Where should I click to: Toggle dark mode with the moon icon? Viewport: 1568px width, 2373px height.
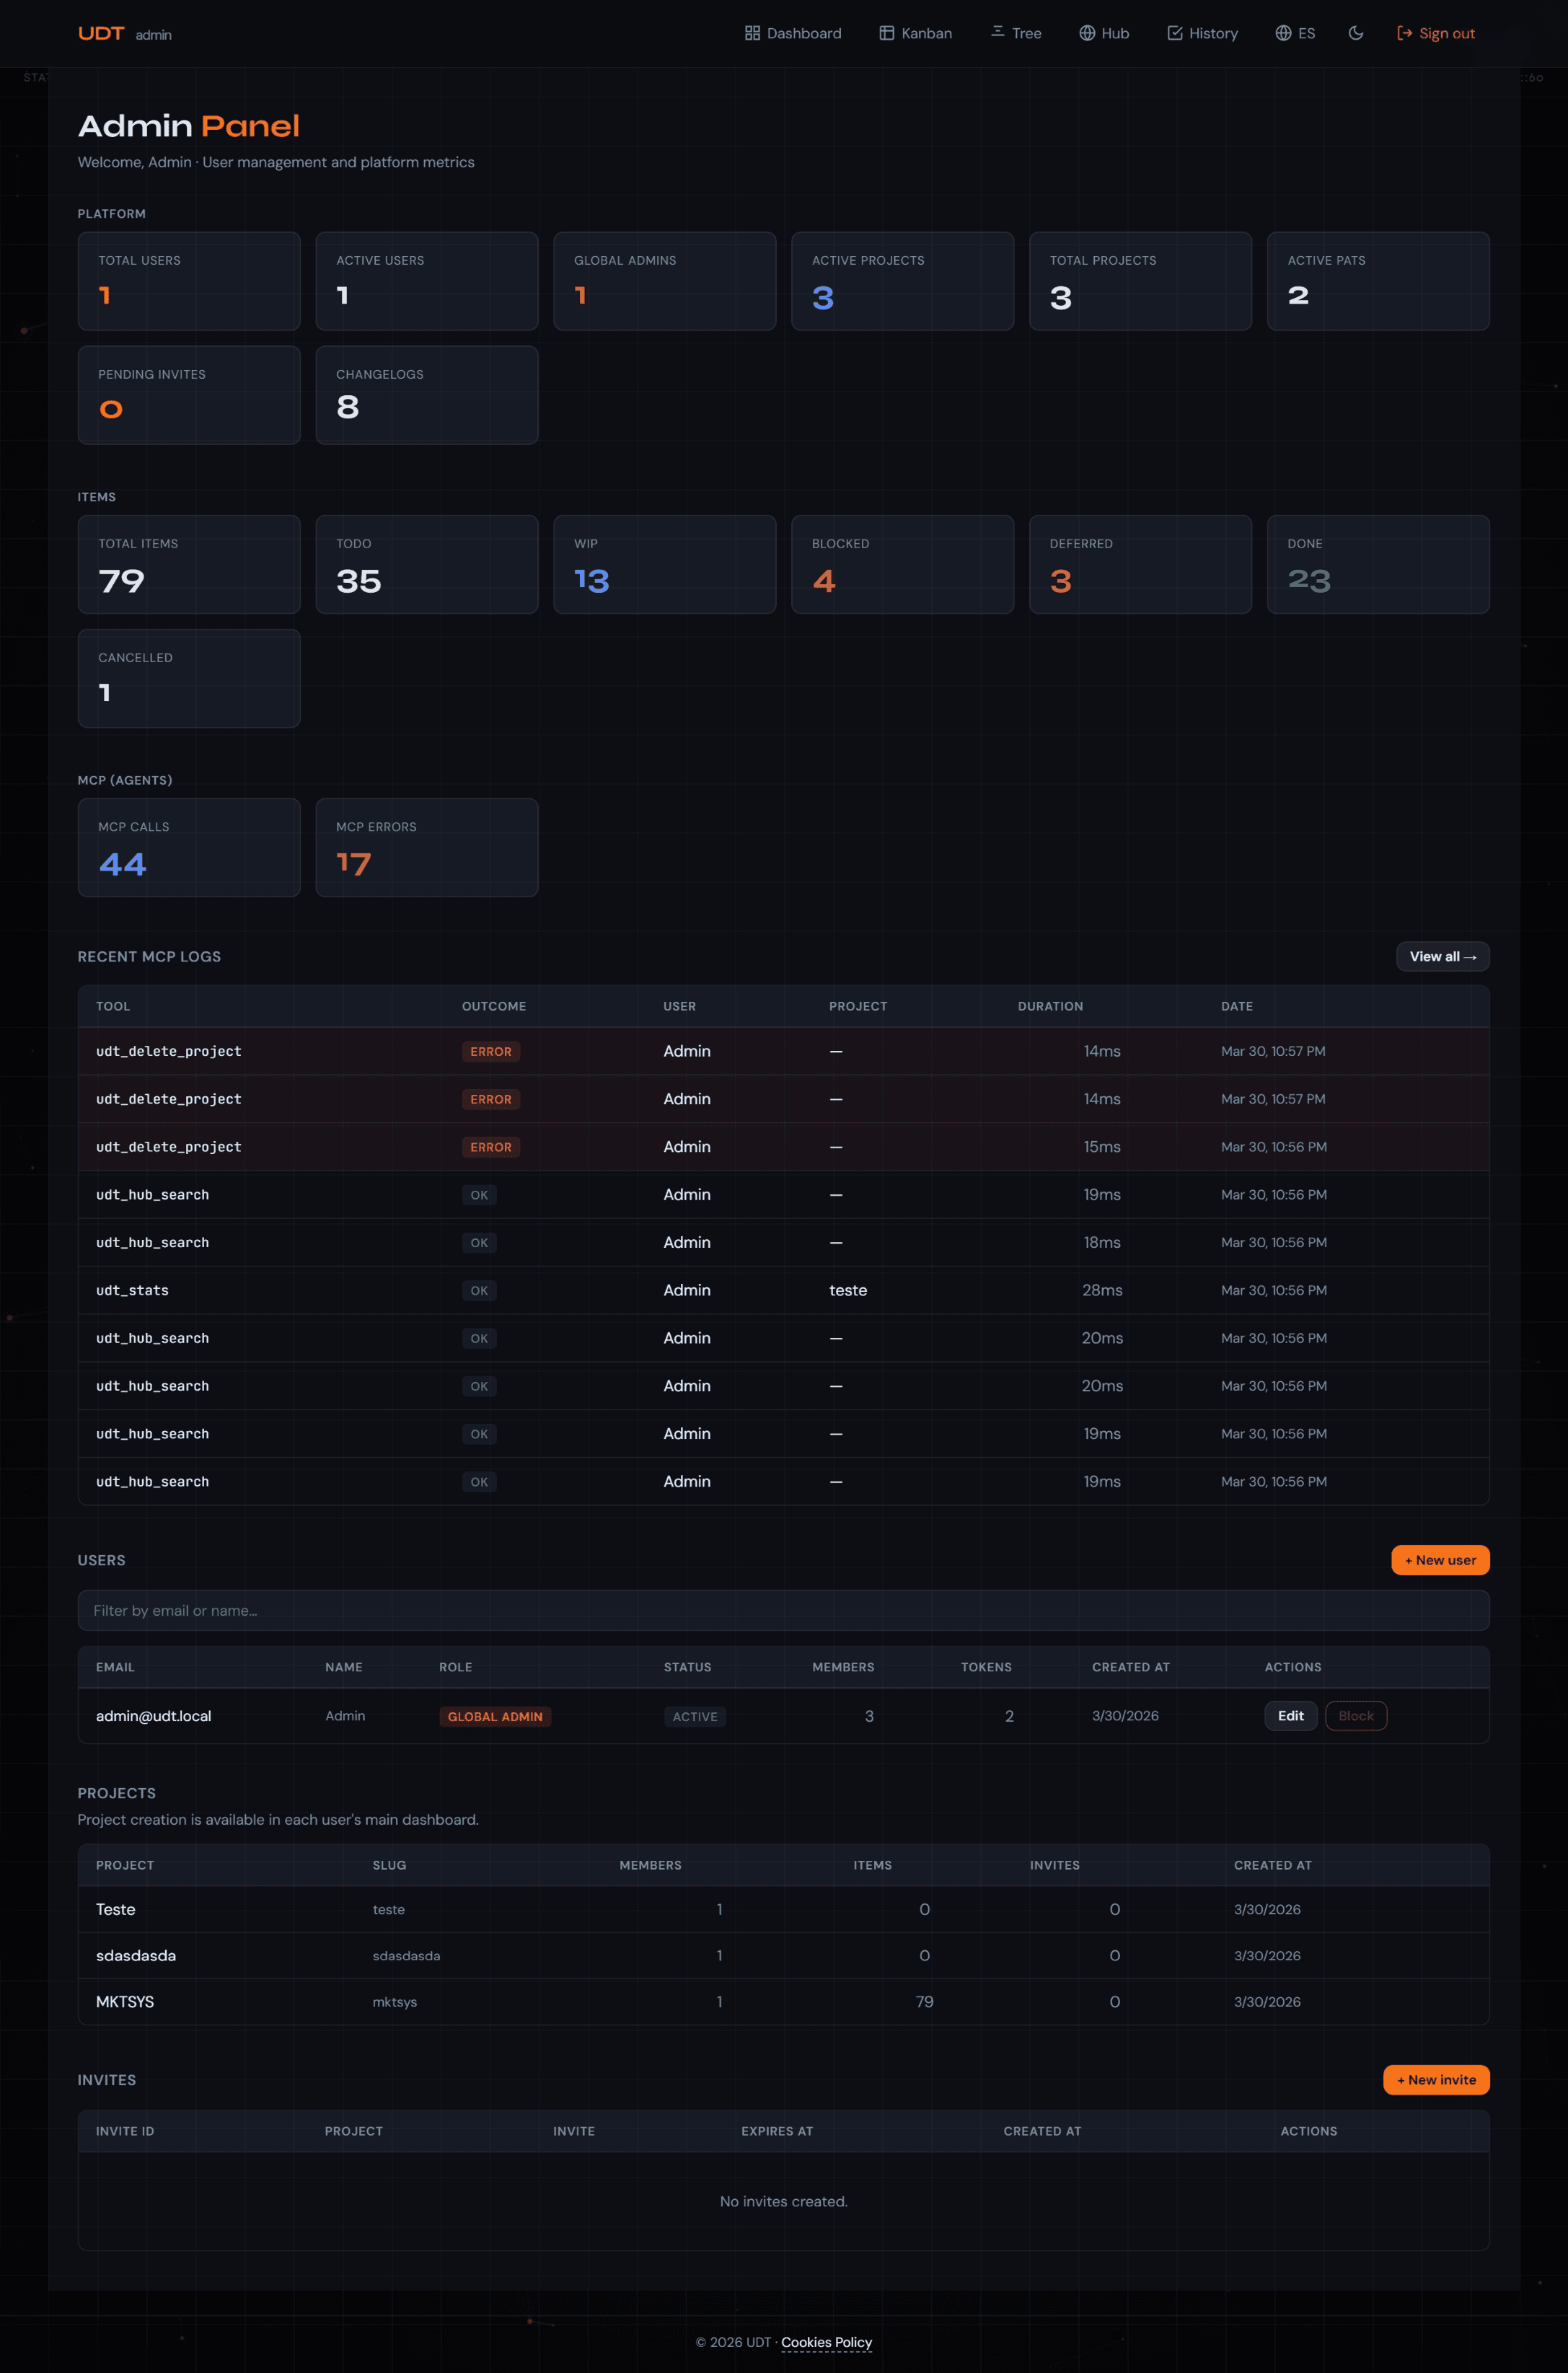click(1355, 33)
